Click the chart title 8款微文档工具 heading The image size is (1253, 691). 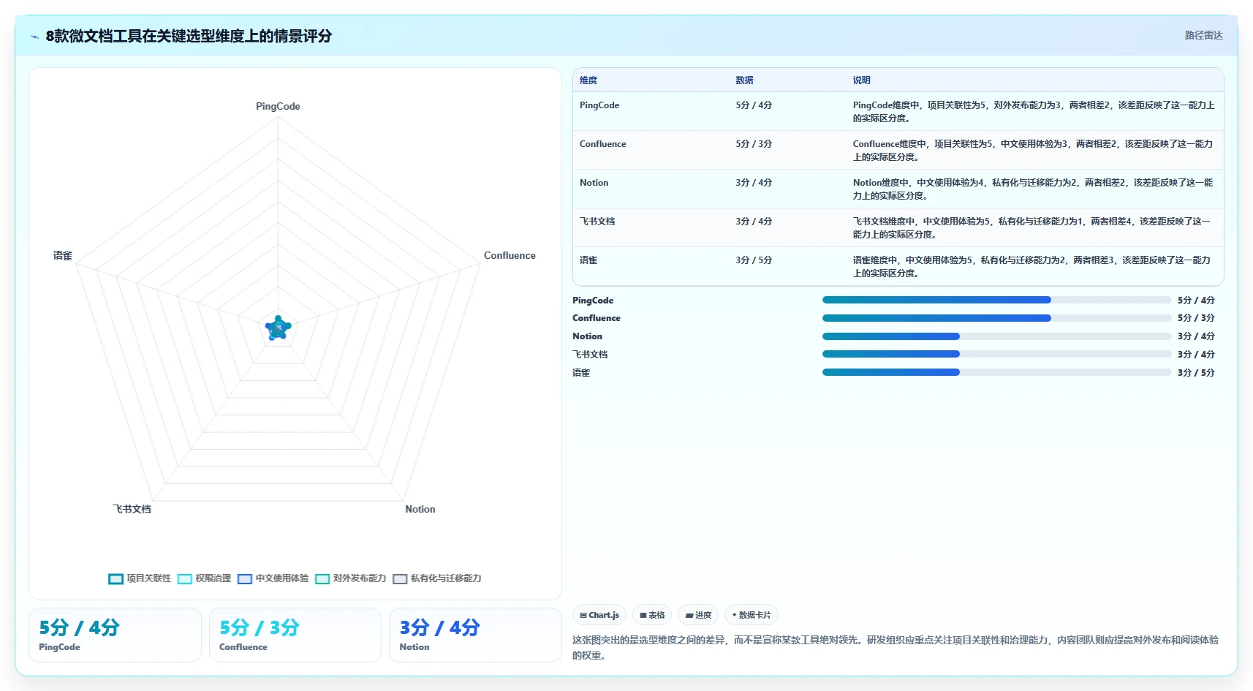(x=189, y=36)
